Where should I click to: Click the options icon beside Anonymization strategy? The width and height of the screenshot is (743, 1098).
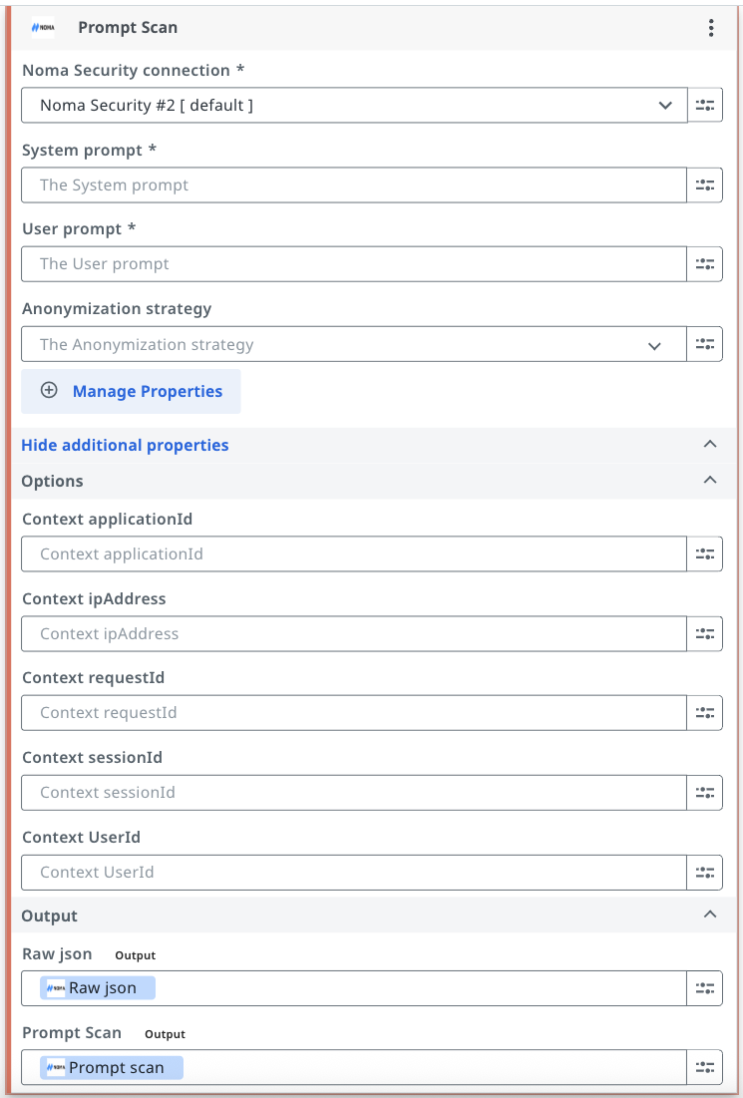pos(705,344)
